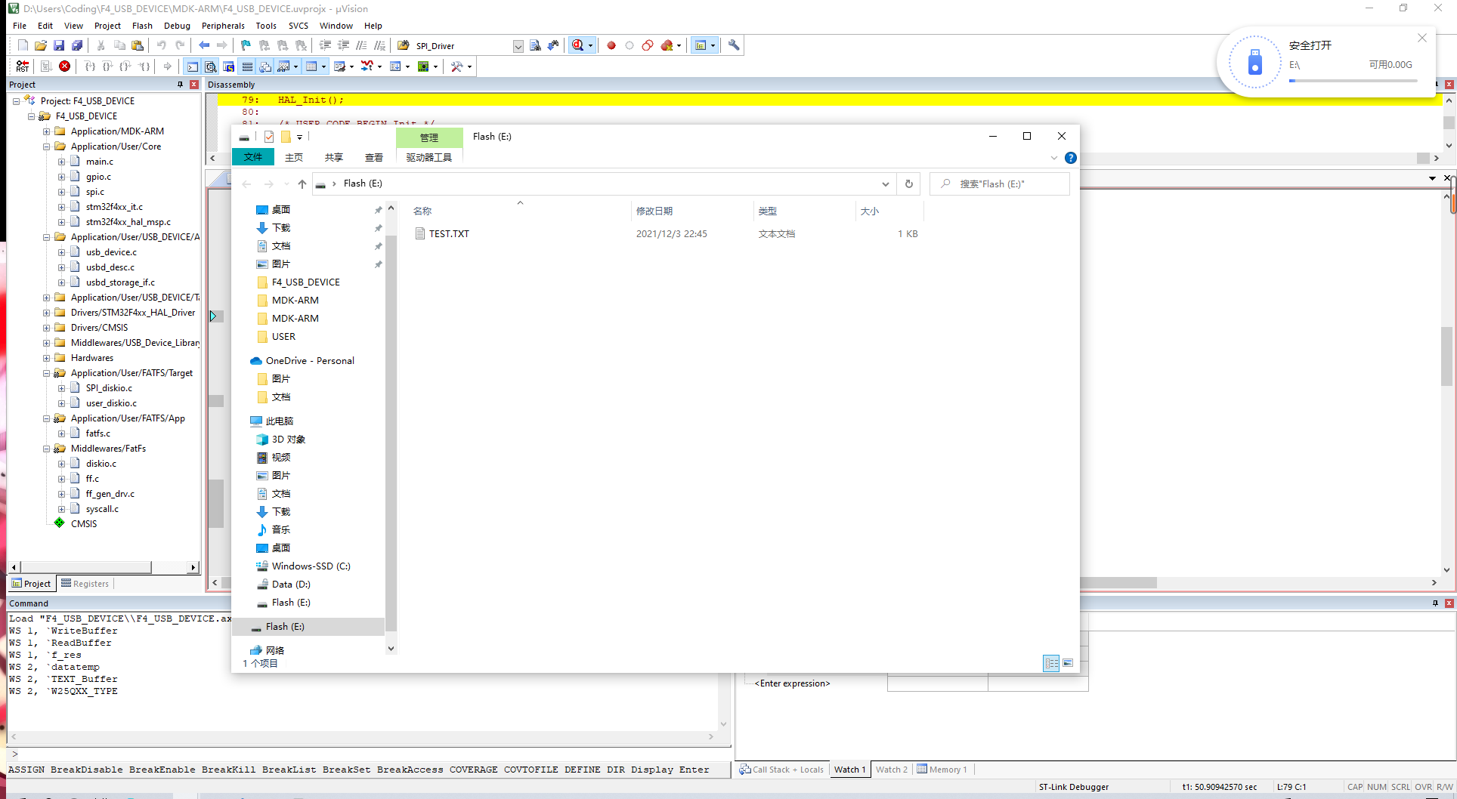The image size is (1457, 799).
Task: Toggle the Symbols window
Action: point(229,66)
